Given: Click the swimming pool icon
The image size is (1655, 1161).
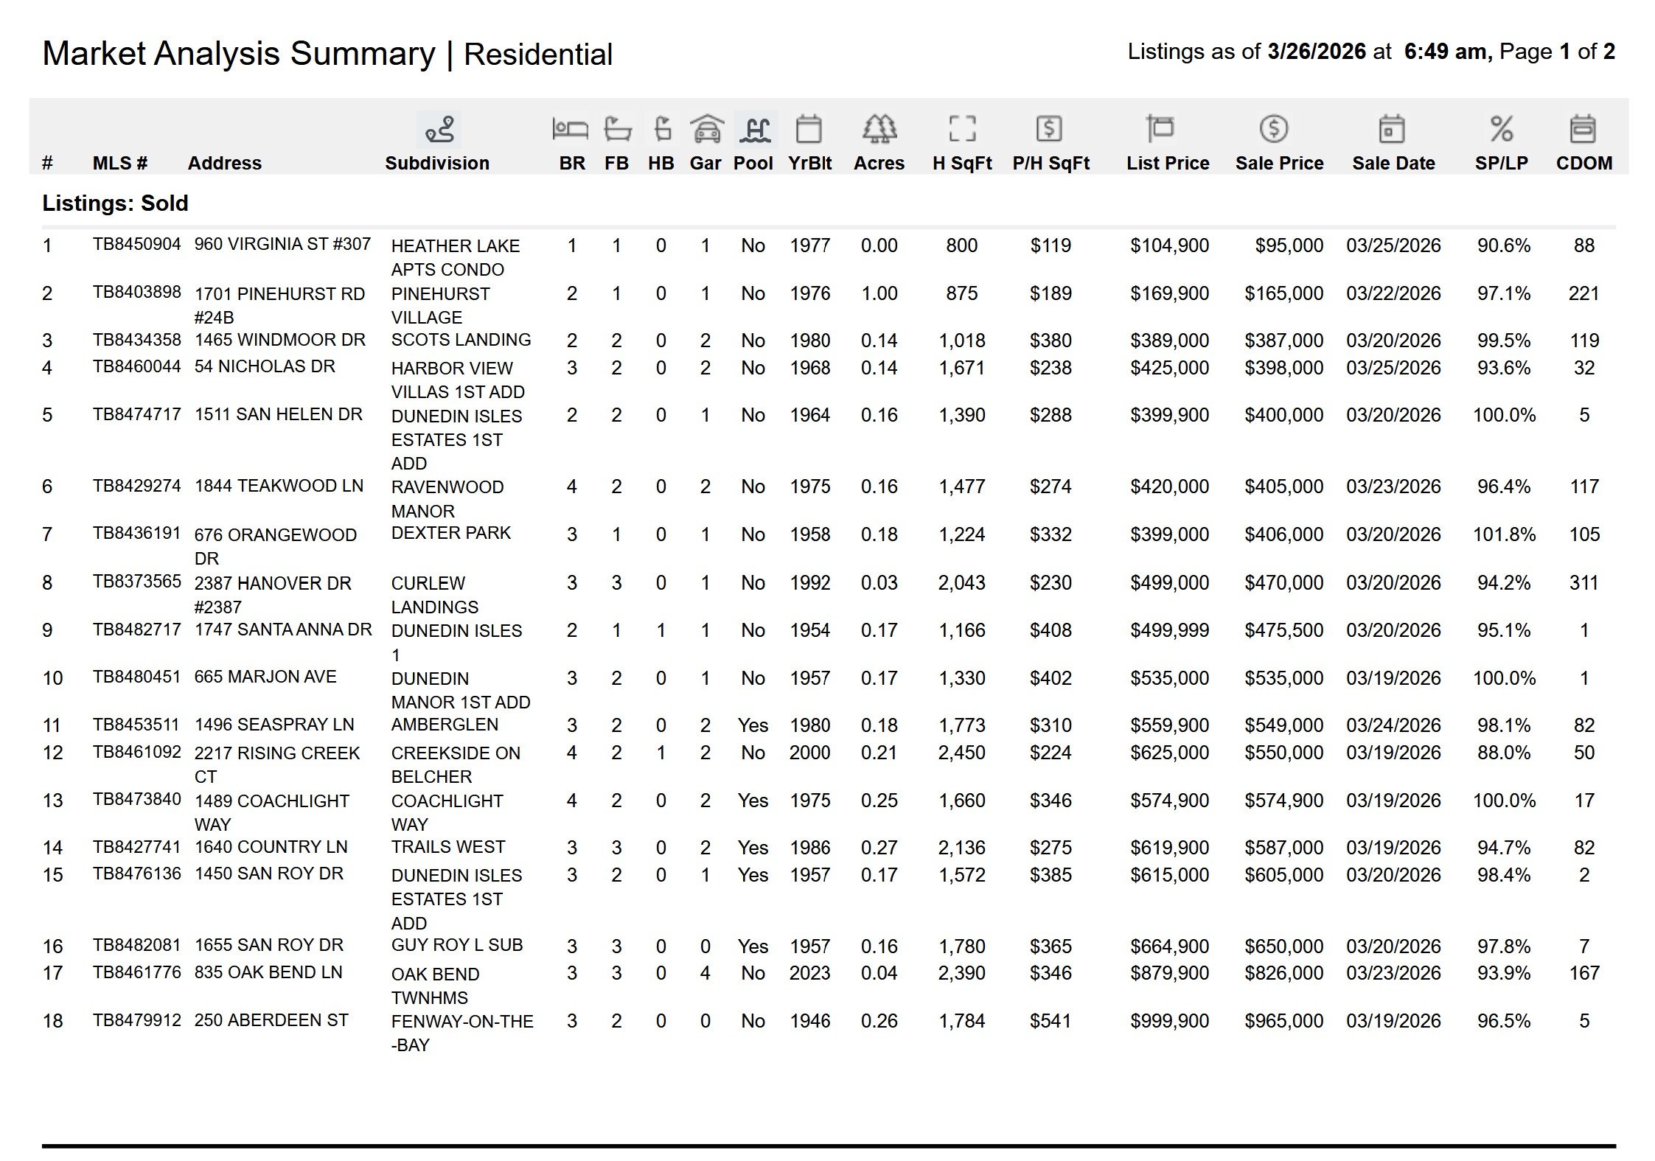Looking at the screenshot, I should (x=756, y=129).
